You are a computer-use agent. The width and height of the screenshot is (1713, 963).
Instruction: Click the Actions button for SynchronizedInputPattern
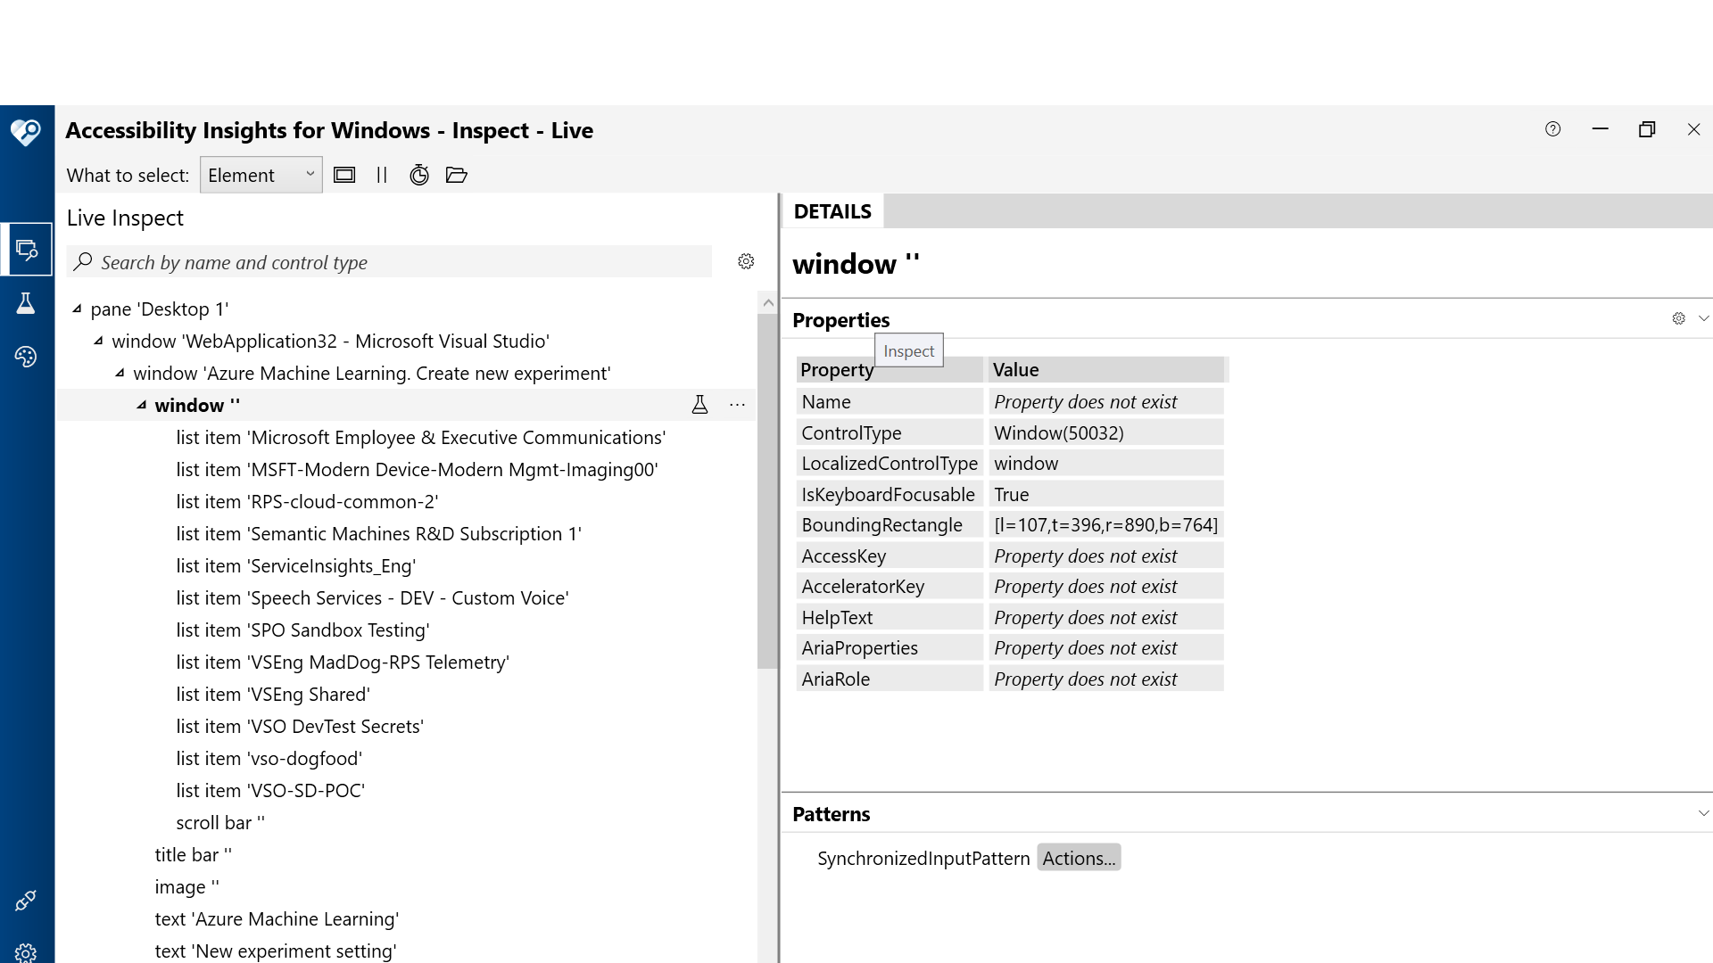tap(1078, 857)
